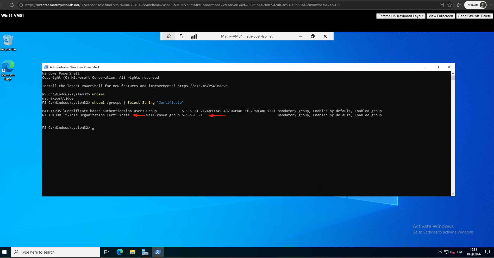This screenshot has width=494, height=258.
Task: Reload the browser page
Action: [11, 5]
